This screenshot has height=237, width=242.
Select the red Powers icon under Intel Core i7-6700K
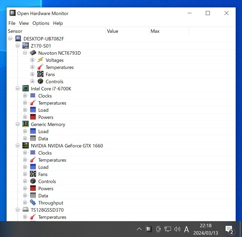33,117
